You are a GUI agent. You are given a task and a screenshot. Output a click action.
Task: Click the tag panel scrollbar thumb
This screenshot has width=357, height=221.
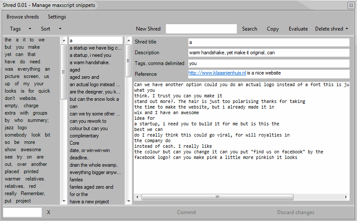coord(63,72)
